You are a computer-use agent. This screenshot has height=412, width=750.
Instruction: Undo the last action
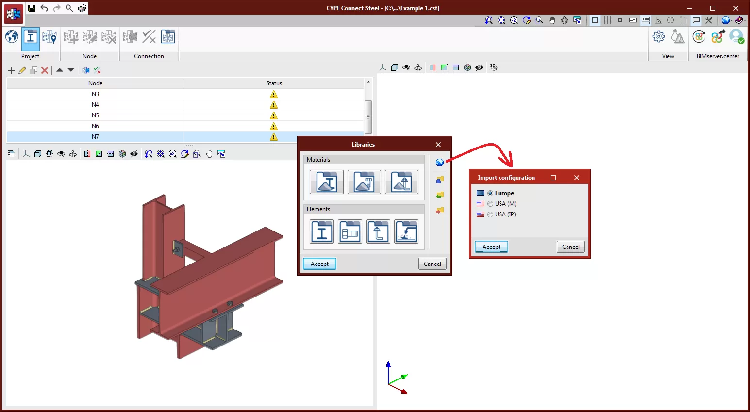tap(44, 8)
